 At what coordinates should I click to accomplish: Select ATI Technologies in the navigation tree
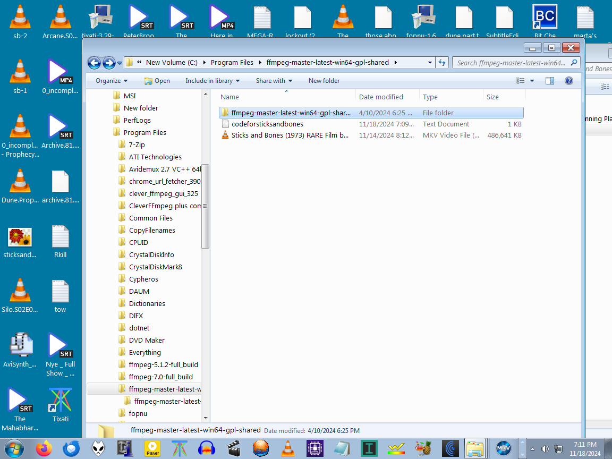[x=155, y=157]
